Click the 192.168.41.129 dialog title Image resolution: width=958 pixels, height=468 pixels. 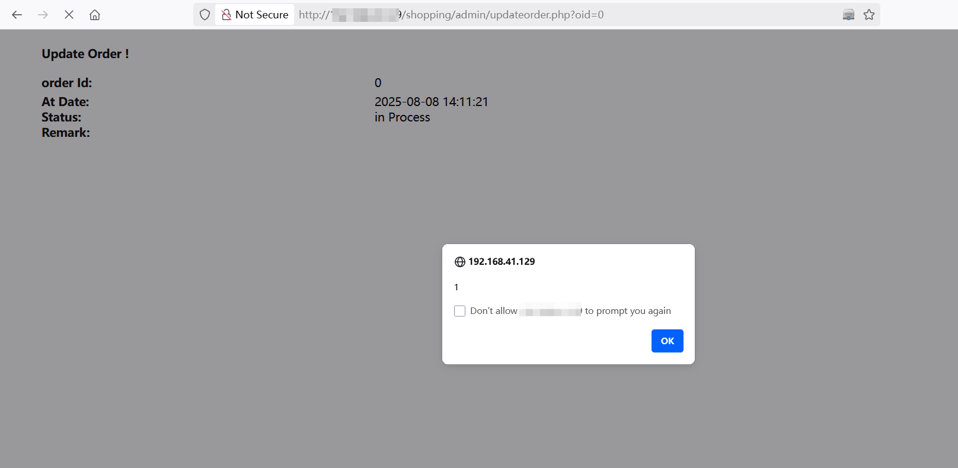coord(502,261)
